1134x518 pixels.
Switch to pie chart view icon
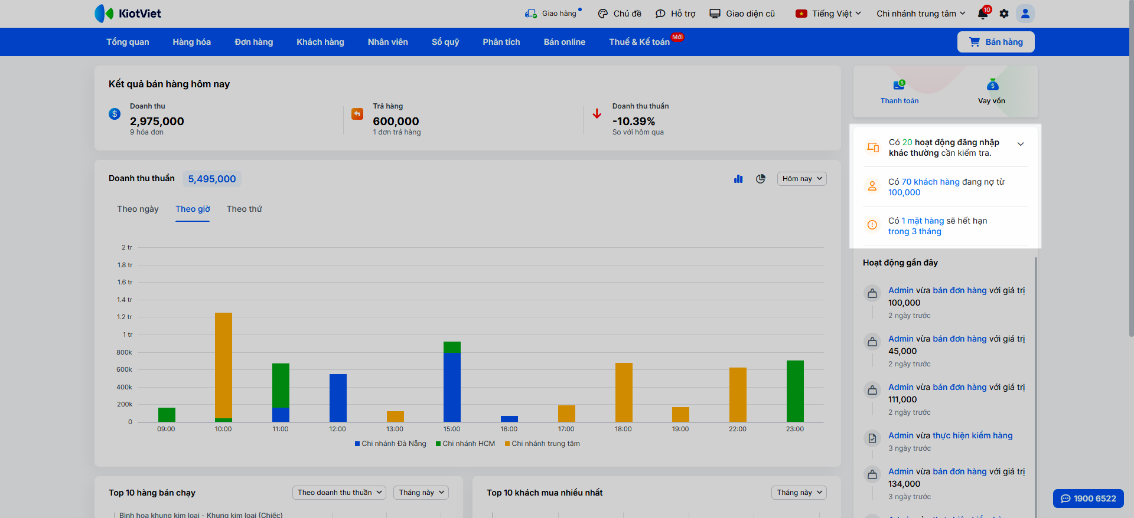761,179
